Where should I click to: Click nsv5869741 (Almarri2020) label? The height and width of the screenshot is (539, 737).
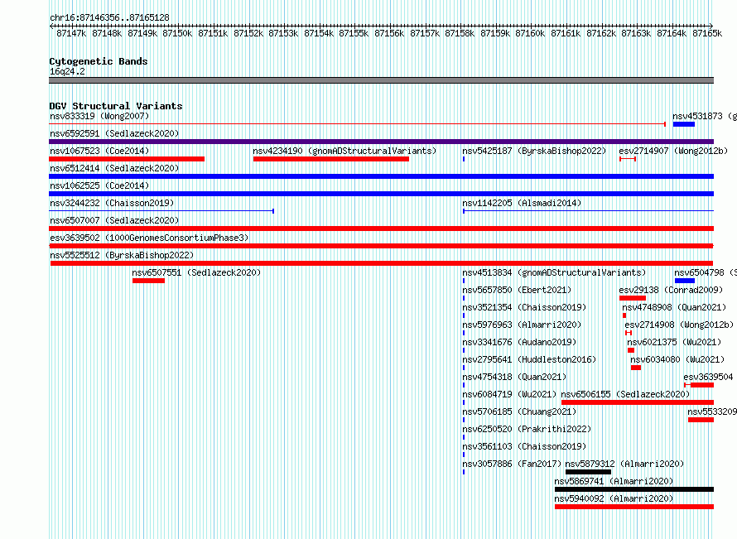click(x=614, y=481)
